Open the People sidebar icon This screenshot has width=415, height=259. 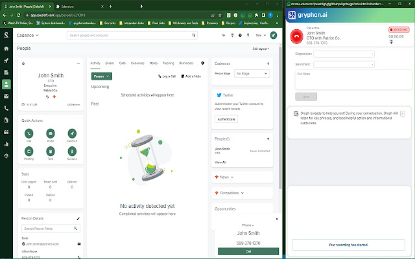pyautogui.click(x=6, y=84)
